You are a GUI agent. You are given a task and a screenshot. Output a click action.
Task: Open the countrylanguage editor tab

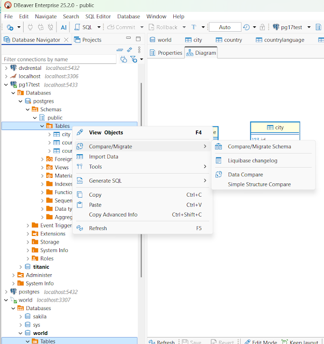coord(280,40)
